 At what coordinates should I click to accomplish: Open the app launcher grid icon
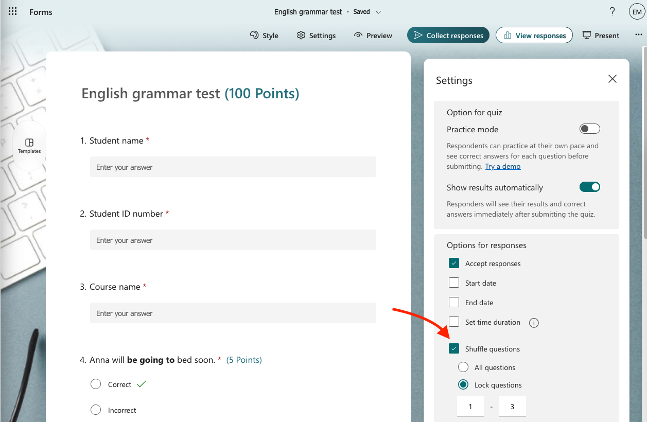click(13, 11)
